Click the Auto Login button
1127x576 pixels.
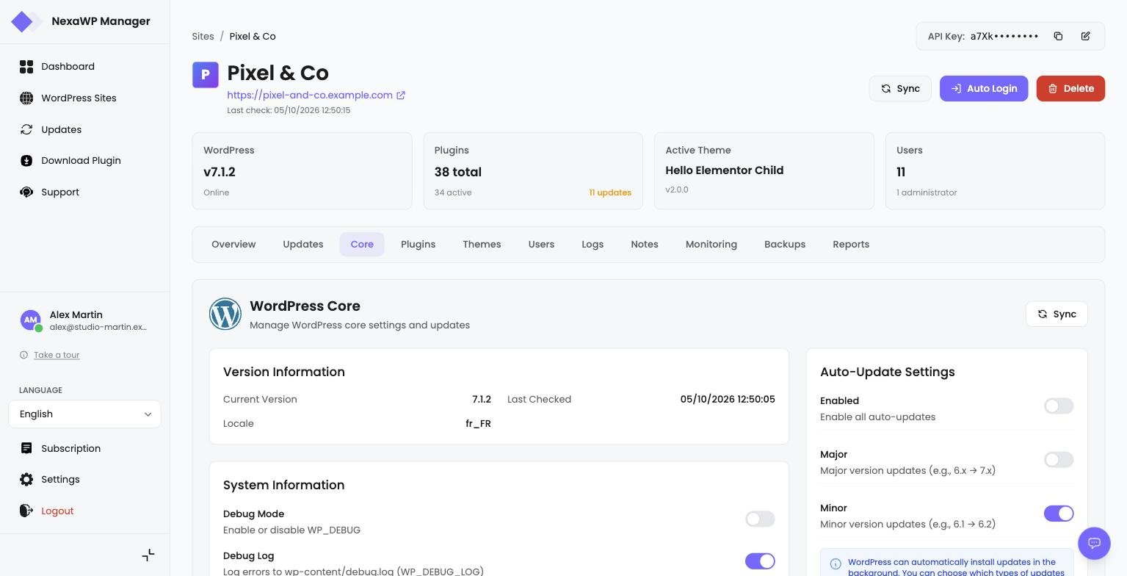(x=984, y=88)
